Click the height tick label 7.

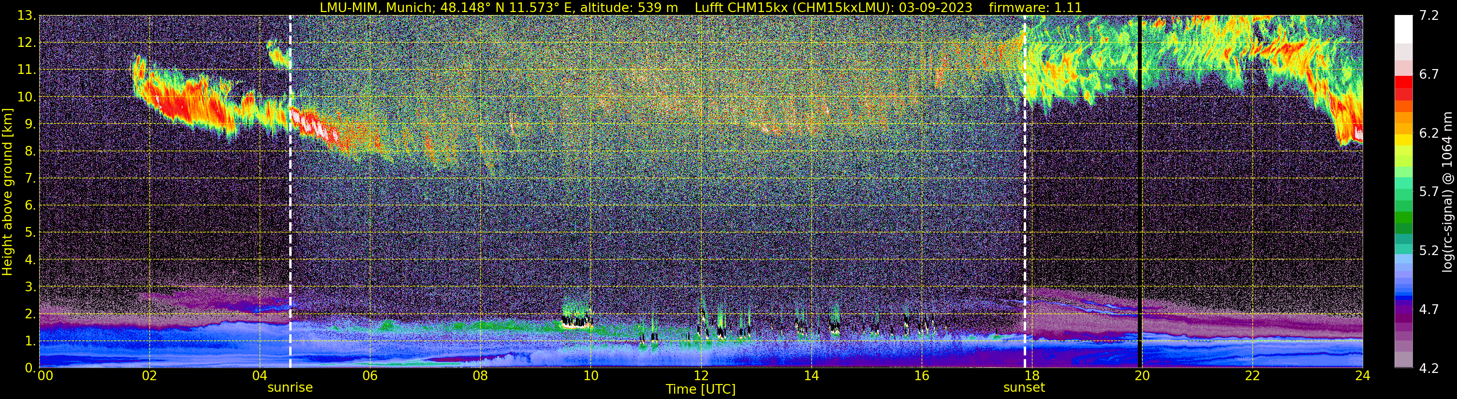30,179
